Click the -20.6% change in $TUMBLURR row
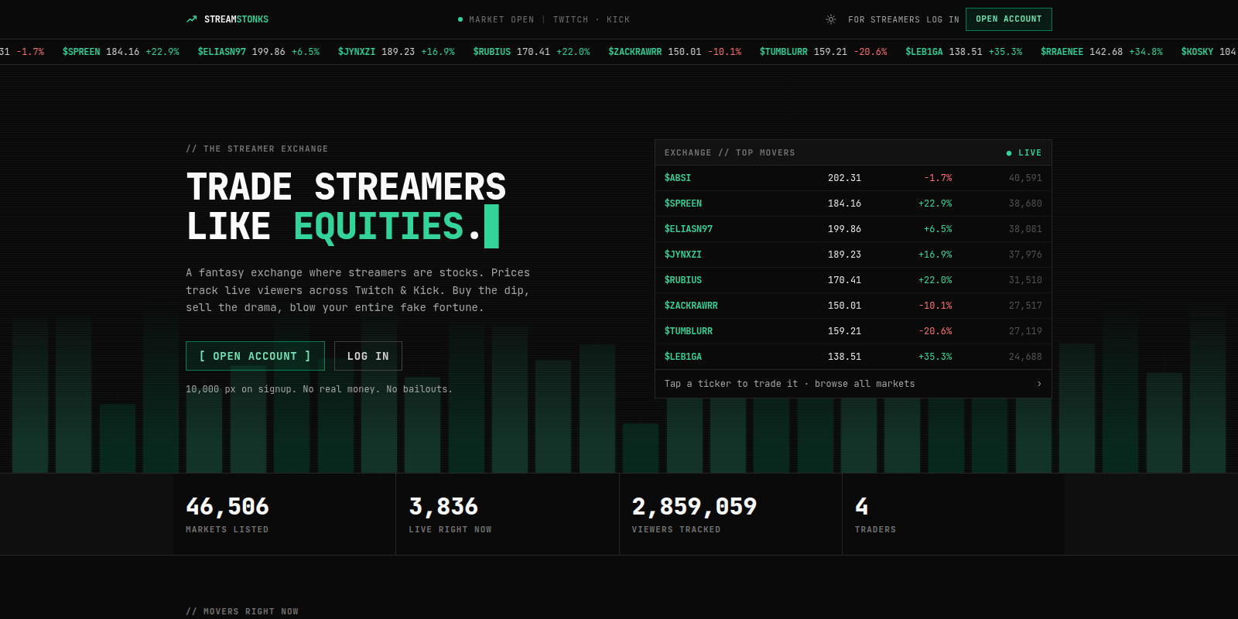The width and height of the screenshot is (1238, 619). [935, 331]
